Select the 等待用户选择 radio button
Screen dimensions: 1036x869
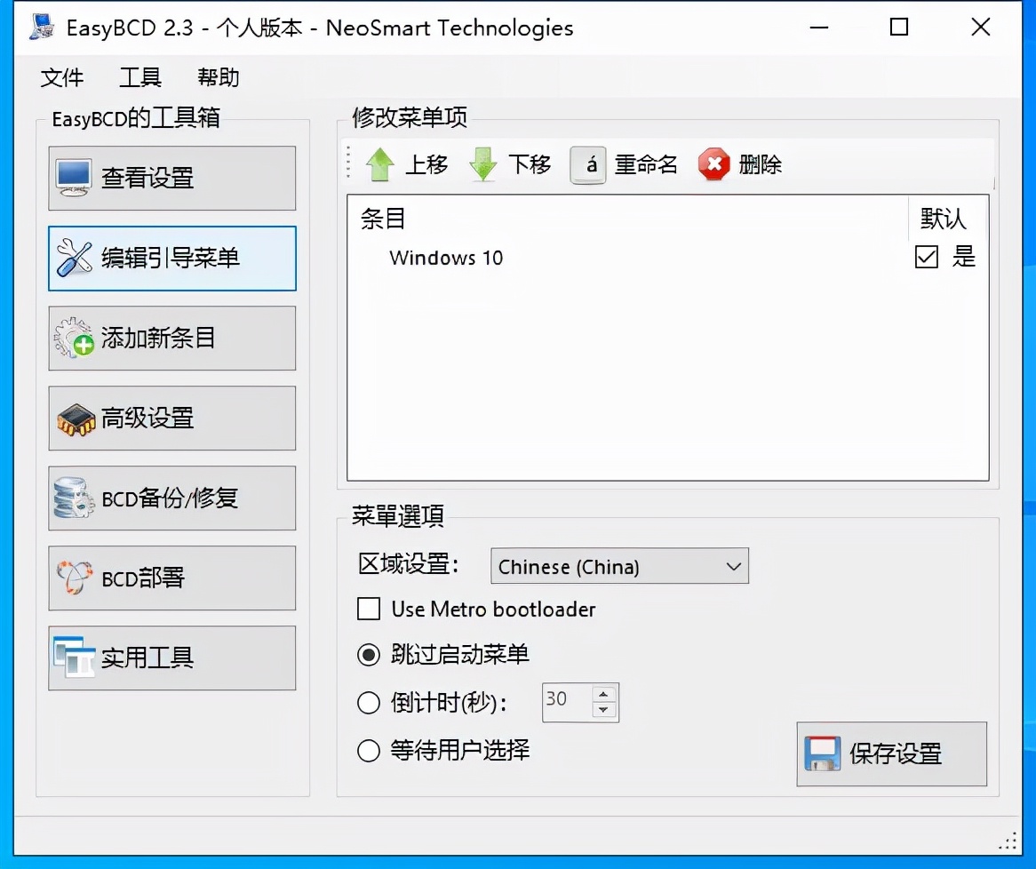click(x=369, y=751)
